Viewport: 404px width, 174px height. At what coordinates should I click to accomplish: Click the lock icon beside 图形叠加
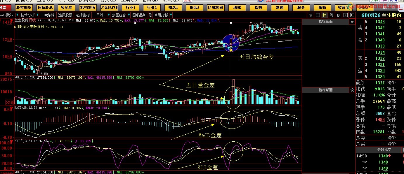(x=150, y=15)
